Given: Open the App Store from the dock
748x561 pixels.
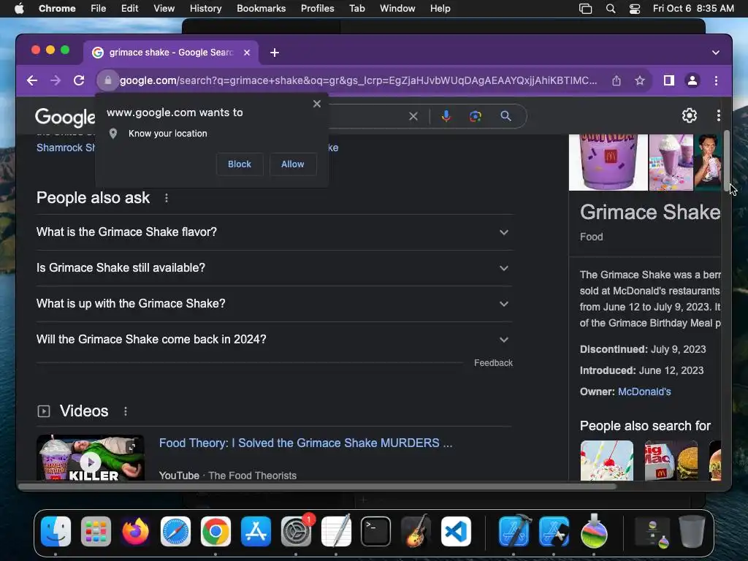Looking at the screenshot, I should [x=256, y=532].
